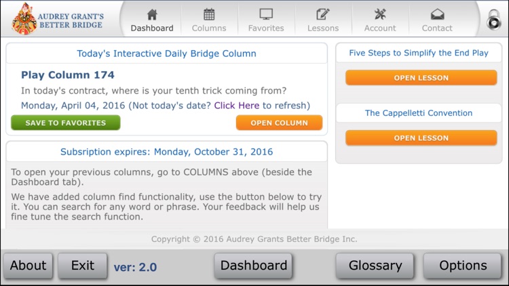Select the Favorites monitor icon
Image resolution: width=509 pixels, height=286 pixels.
(x=266, y=15)
